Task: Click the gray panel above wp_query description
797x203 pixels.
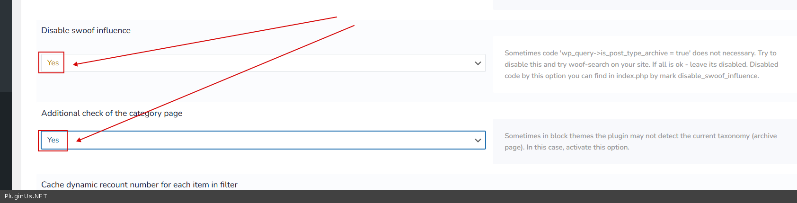Action: [x=645, y=5]
